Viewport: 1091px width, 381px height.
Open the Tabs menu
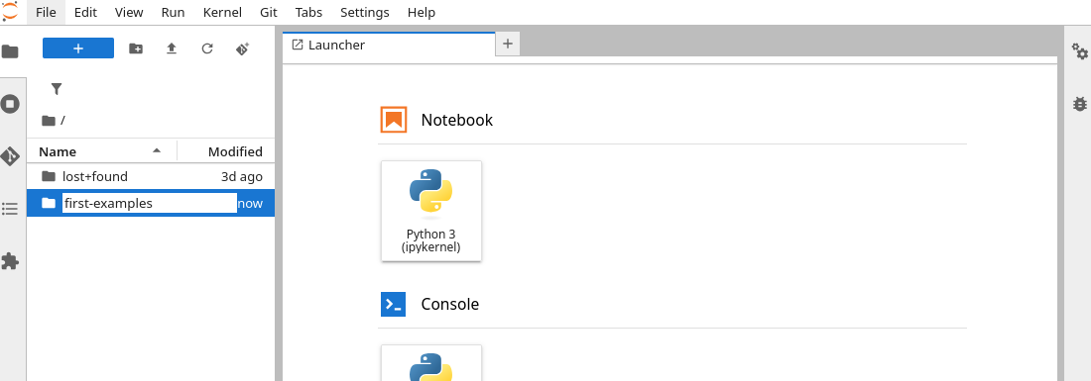[308, 13]
